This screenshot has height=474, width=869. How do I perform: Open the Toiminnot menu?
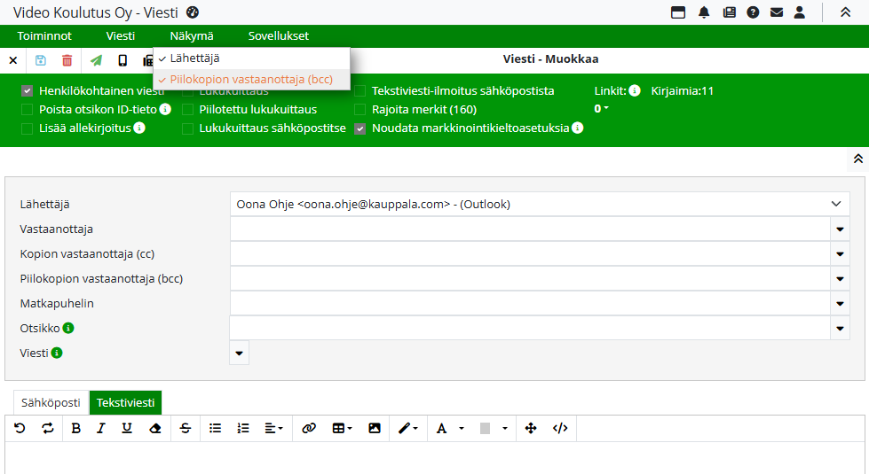[44, 36]
